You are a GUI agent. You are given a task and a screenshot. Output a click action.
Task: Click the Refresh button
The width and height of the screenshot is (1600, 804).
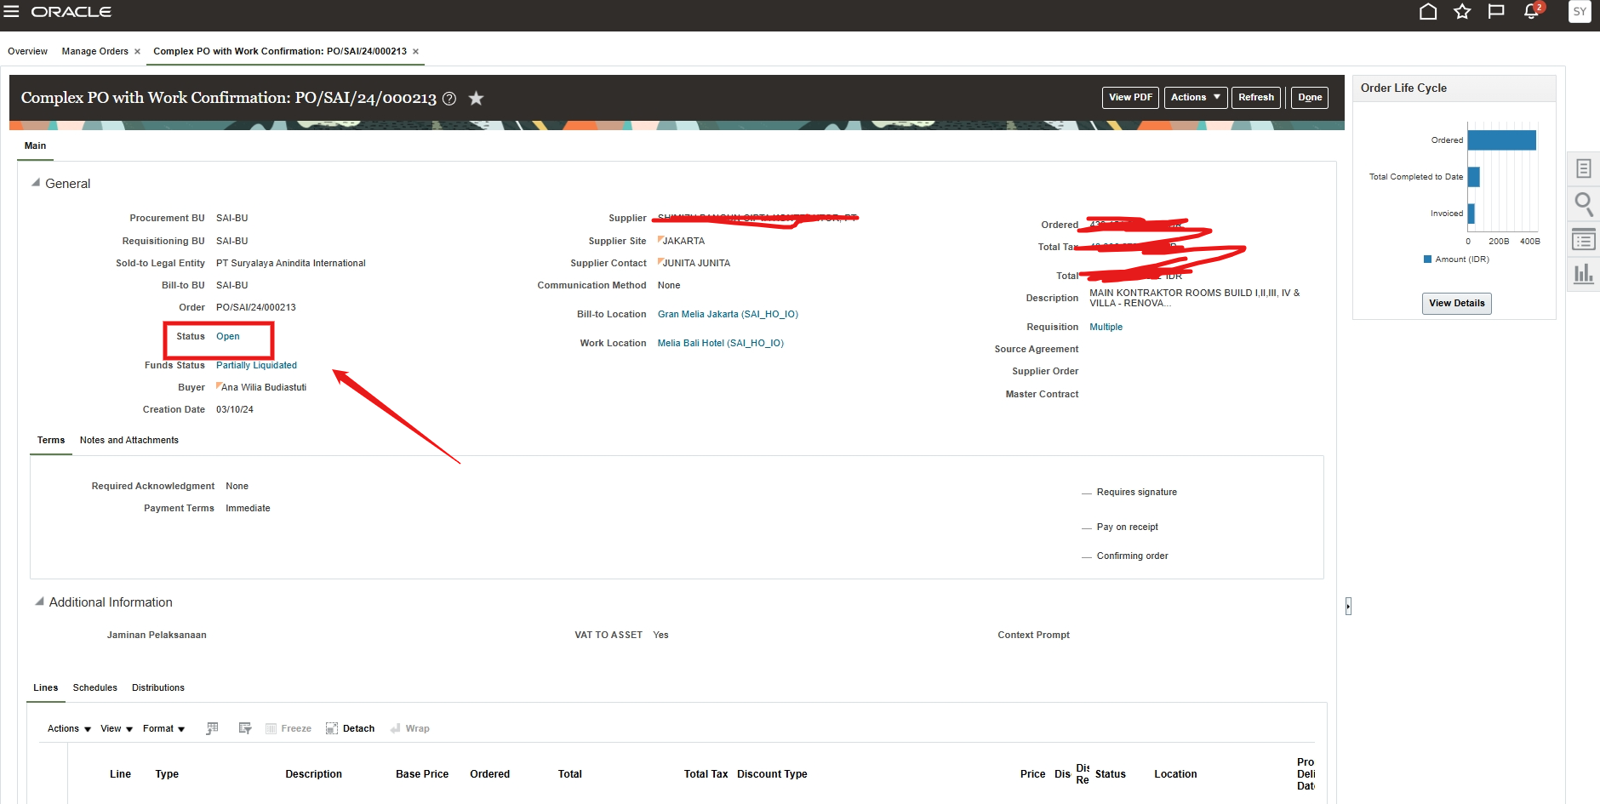(1256, 98)
